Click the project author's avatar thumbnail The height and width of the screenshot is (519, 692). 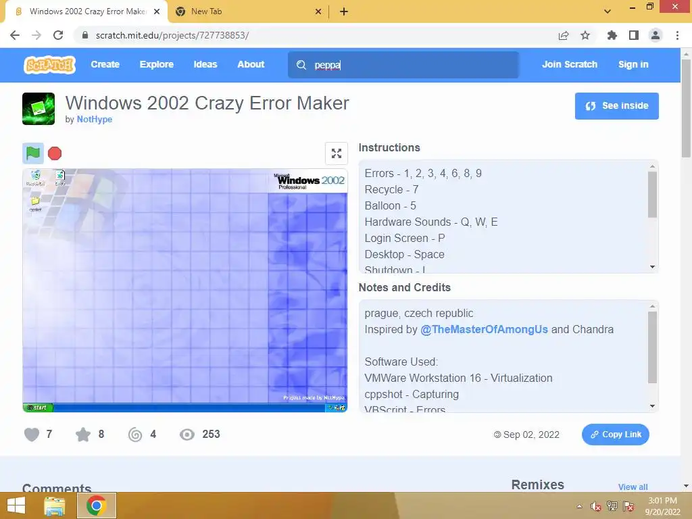tap(39, 109)
